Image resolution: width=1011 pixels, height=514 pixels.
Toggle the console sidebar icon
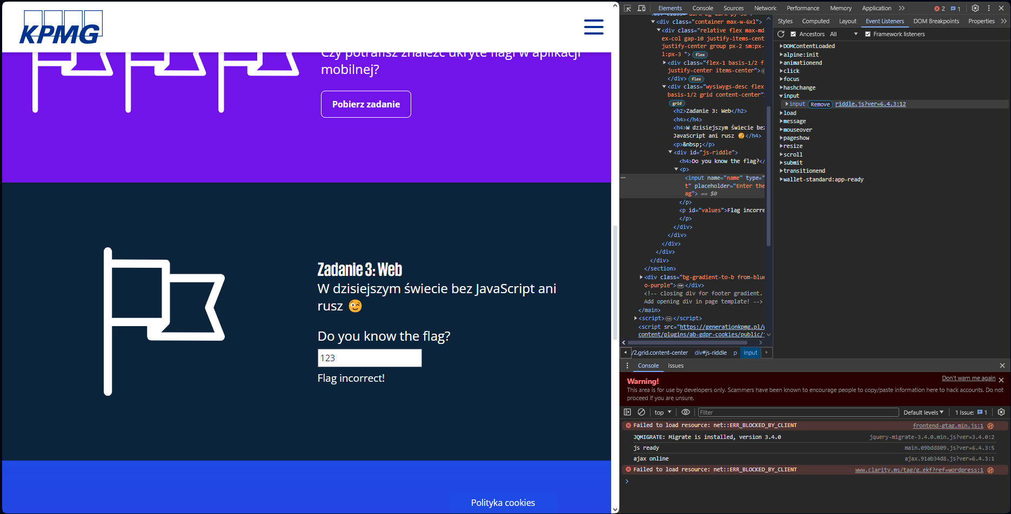(627, 412)
